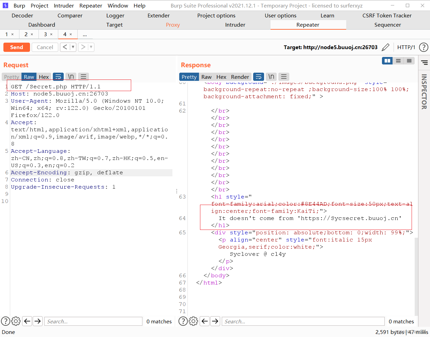Toggle response word wrap icon
Image resolution: width=430 pixels, height=337 pixels.
pos(259,77)
